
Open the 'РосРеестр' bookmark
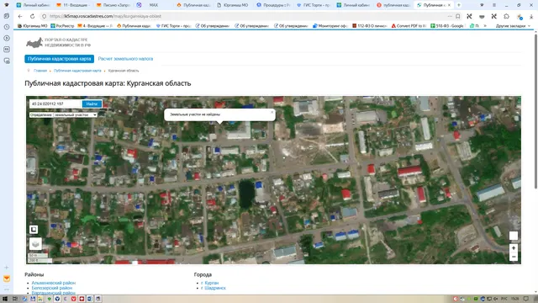point(62,26)
